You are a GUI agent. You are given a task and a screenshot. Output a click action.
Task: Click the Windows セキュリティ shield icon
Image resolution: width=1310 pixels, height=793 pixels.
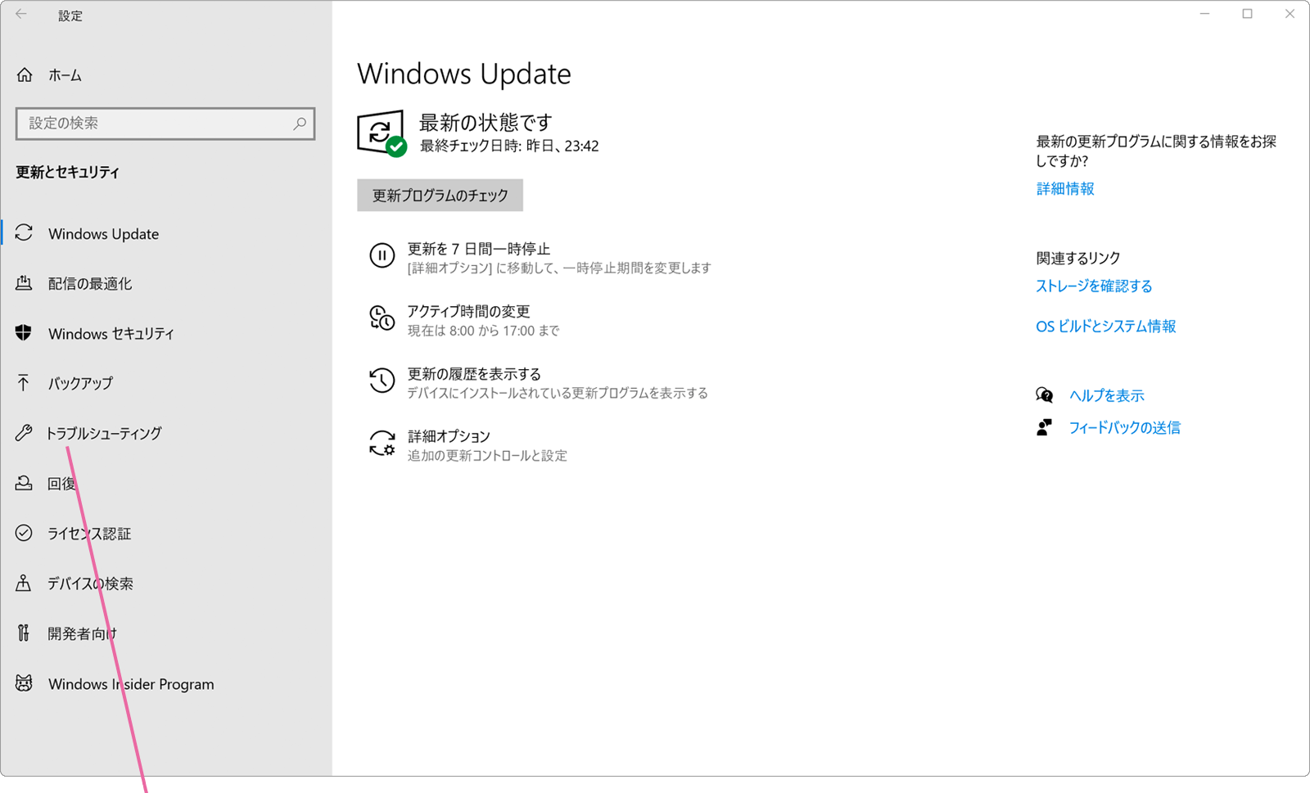click(24, 333)
